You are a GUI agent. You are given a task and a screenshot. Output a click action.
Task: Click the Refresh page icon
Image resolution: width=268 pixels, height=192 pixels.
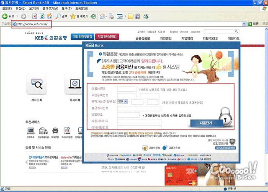coord(42,16)
